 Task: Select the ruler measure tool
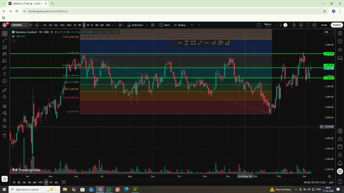click(5, 90)
